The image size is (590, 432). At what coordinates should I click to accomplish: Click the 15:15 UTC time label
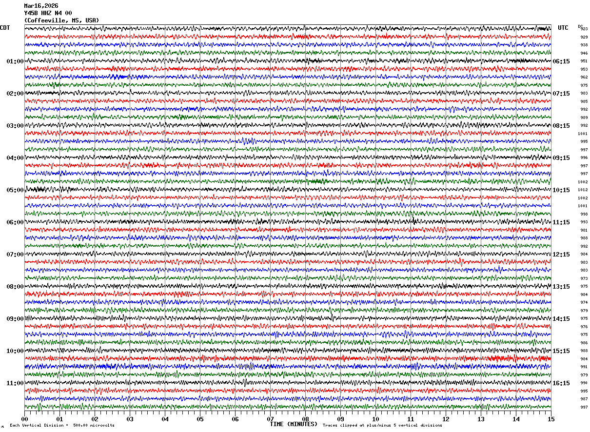tap(561, 351)
